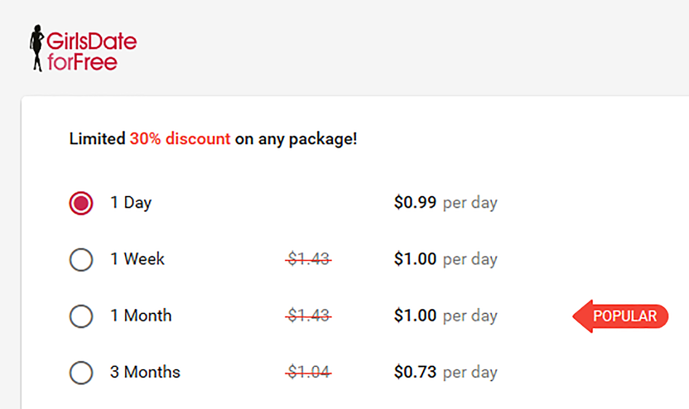Click the woman silhouette logo icon

(37, 48)
